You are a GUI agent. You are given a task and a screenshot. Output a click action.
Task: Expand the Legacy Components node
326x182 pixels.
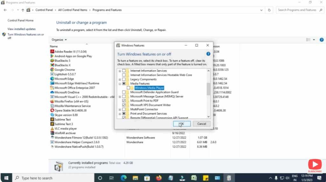tap(120, 79)
